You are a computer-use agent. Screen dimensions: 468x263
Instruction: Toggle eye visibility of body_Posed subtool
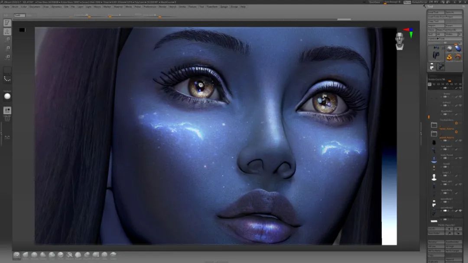pos(460,158)
